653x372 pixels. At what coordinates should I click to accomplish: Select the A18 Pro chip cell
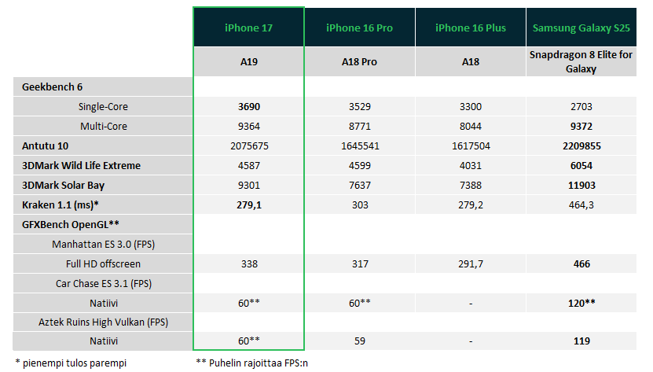(359, 61)
